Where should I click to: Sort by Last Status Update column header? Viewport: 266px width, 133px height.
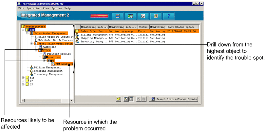183,27
